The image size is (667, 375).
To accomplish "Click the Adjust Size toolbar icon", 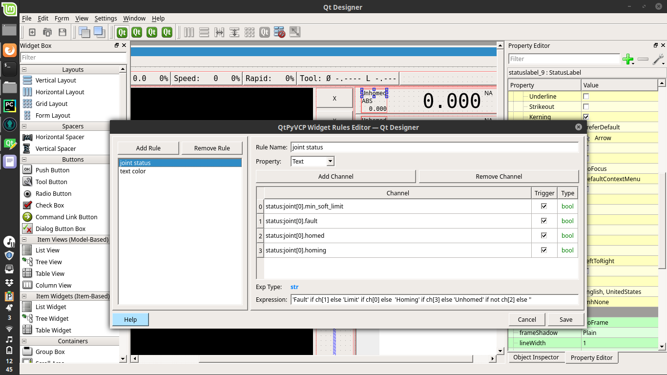I will [295, 32].
